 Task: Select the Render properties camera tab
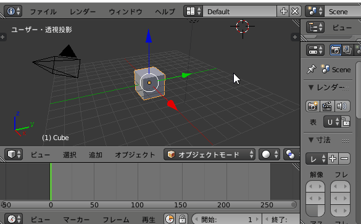coord(336,50)
